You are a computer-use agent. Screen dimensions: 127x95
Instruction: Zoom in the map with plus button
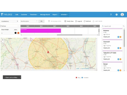point(3,40)
